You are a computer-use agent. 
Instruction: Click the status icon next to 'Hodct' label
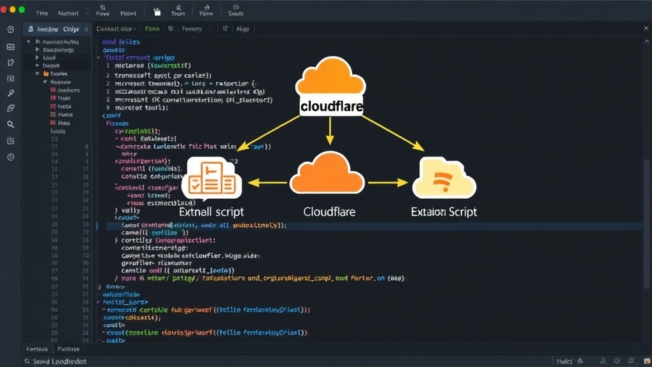pos(581,361)
